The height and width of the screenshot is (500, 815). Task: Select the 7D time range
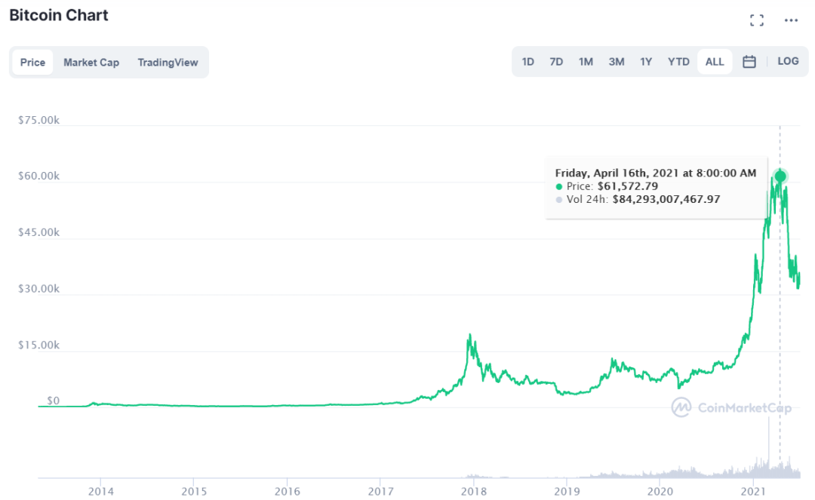pos(557,62)
